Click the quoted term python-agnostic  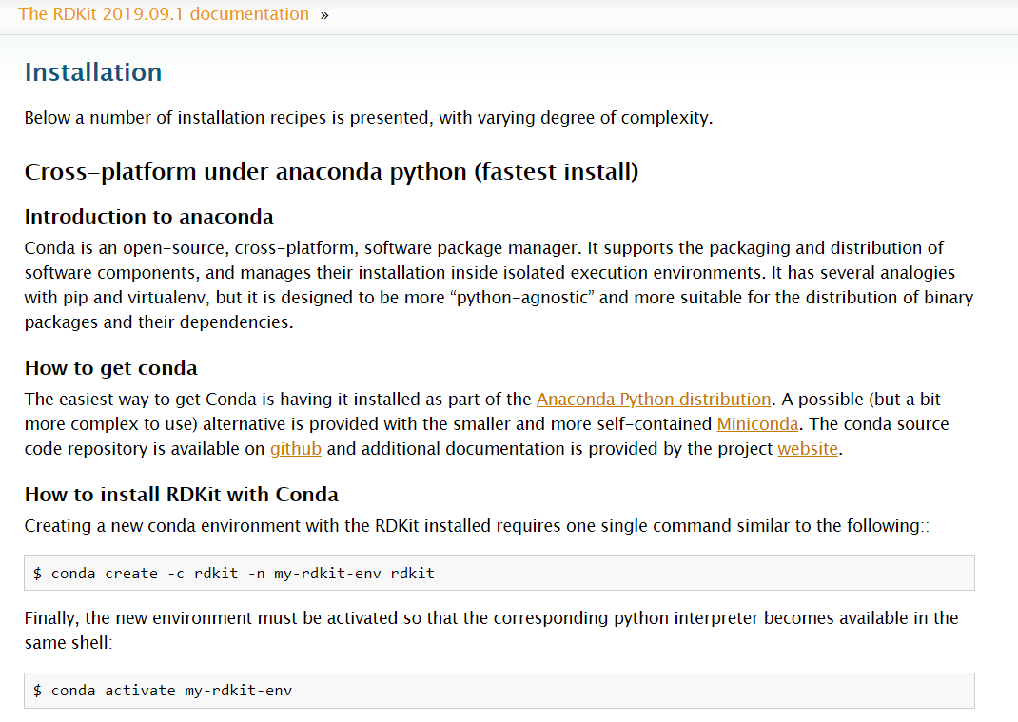(524, 297)
